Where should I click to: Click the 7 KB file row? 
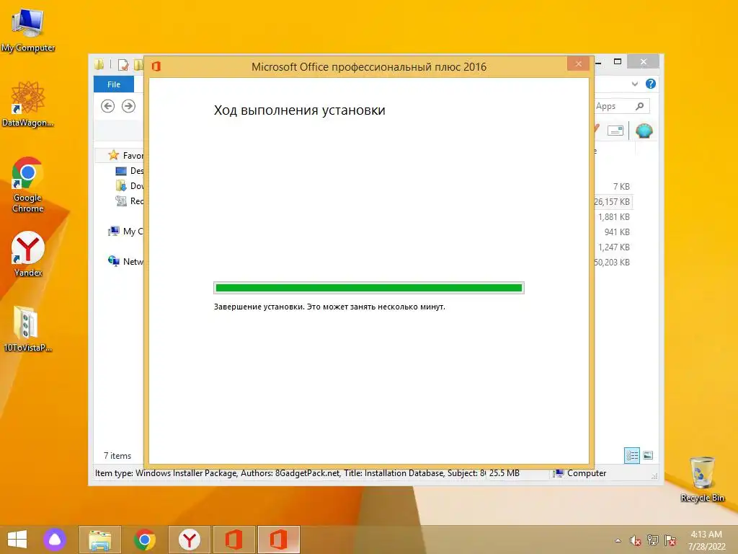coord(613,187)
